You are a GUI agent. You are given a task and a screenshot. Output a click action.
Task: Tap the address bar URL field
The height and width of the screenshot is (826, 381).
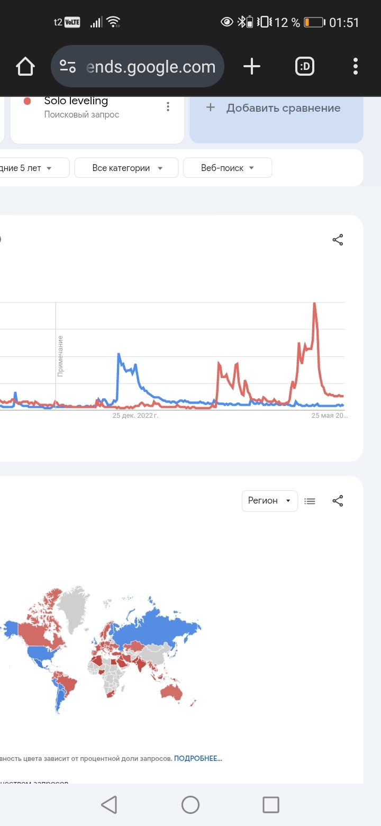point(151,67)
